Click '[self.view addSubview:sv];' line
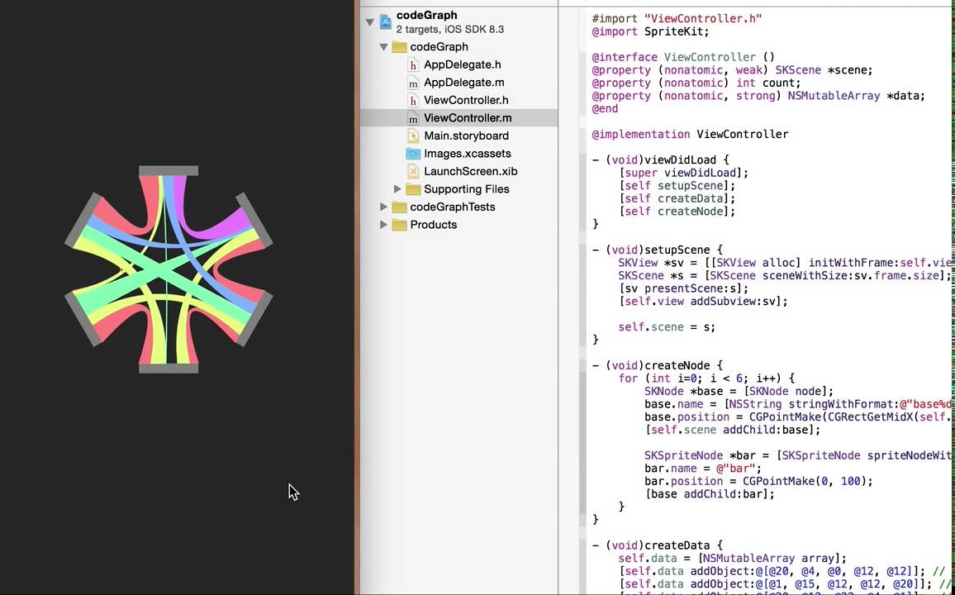This screenshot has height=595, width=955. (703, 301)
